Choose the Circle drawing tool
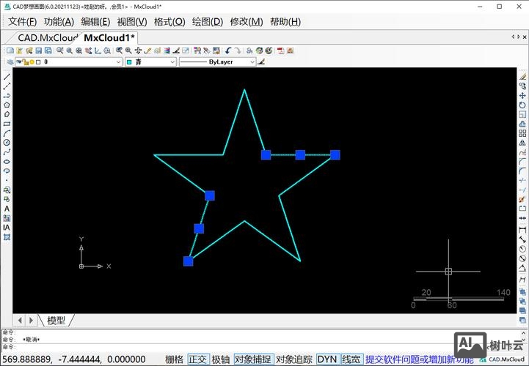Image resolution: width=529 pixels, height=366 pixels. [x=7, y=143]
